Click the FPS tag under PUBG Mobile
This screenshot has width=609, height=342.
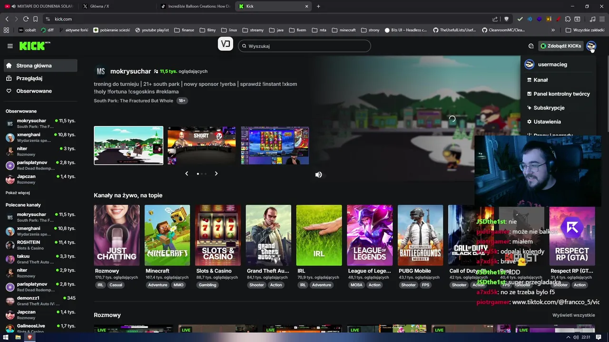click(x=425, y=285)
